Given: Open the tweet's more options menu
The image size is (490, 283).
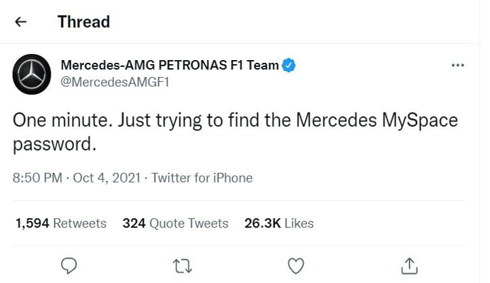Looking at the screenshot, I should coord(458,66).
